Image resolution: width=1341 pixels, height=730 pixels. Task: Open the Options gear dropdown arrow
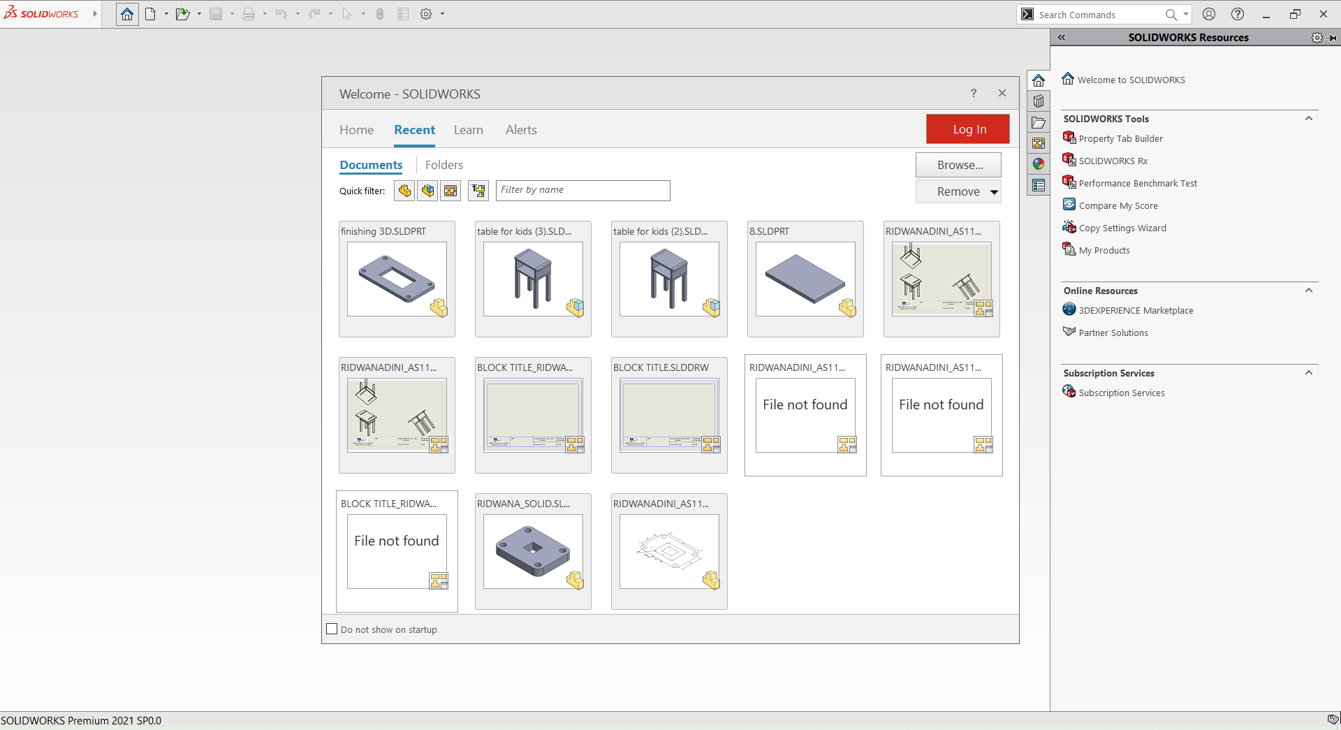tap(442, 14)
